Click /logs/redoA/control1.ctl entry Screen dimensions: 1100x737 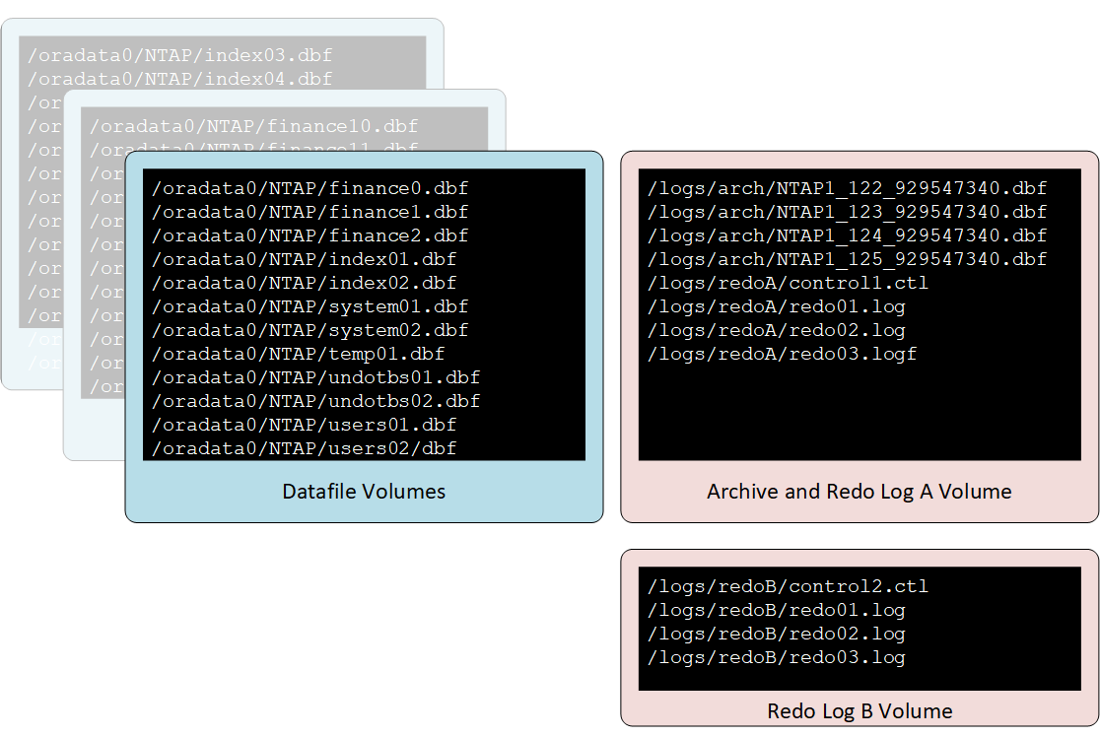tap(788, 284)
